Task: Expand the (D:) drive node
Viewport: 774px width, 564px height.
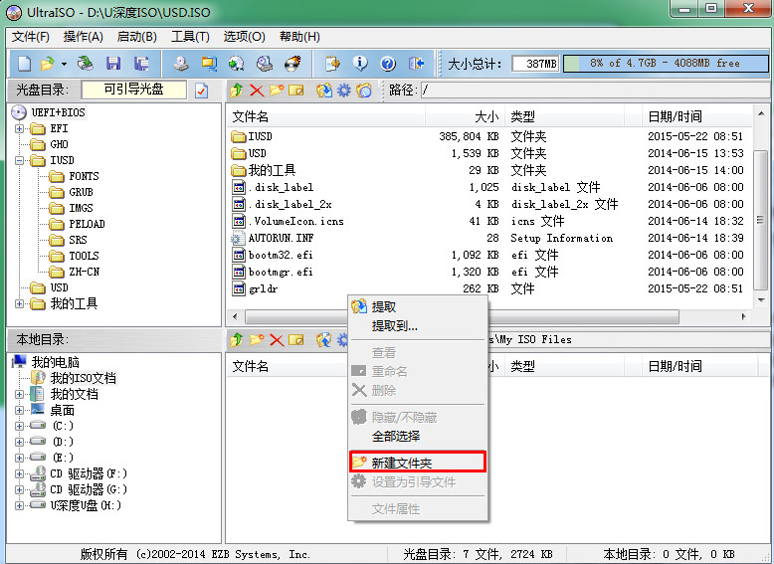Action: pos(19,442)
